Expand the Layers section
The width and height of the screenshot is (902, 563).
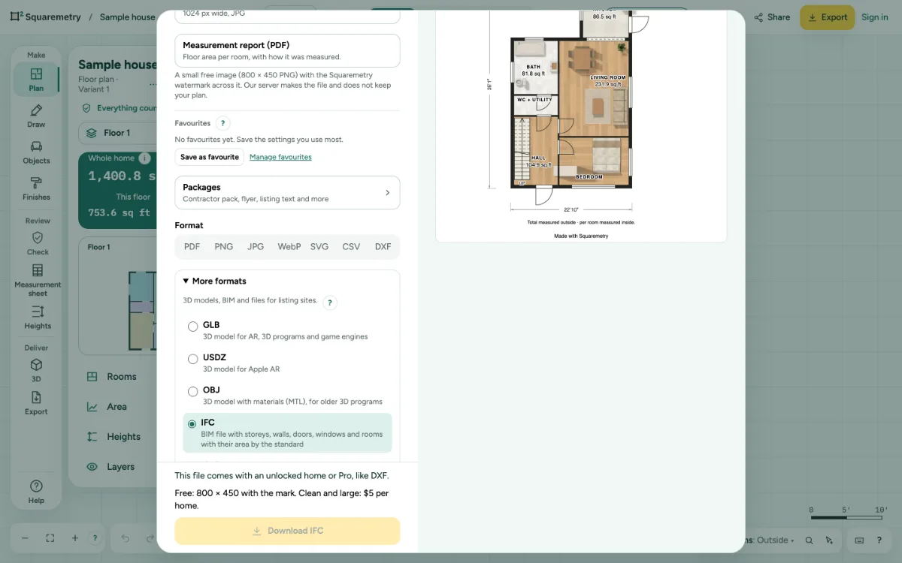[x=113, y=467]
